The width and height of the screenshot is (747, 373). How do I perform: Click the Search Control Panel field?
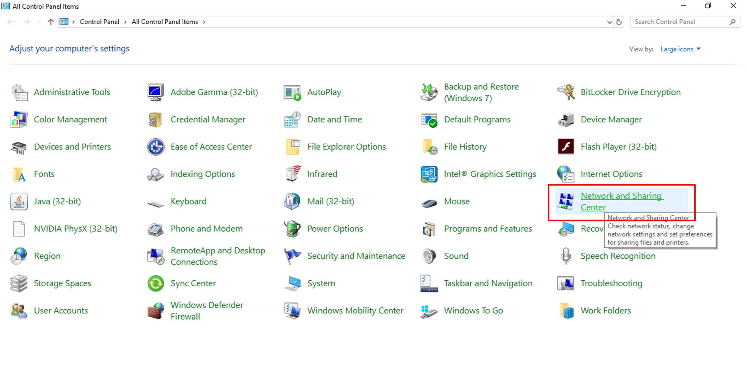pos(679,22)
